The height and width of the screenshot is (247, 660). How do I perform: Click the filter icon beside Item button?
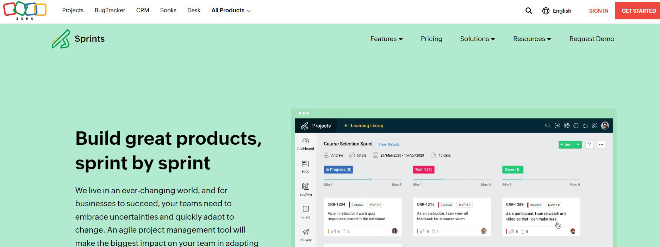pos(589,144)
